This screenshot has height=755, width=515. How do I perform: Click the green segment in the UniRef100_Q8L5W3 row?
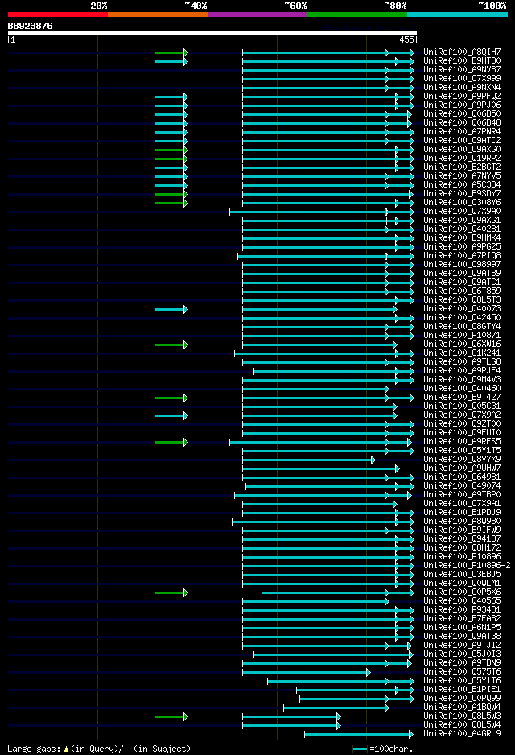pos(171,717)
